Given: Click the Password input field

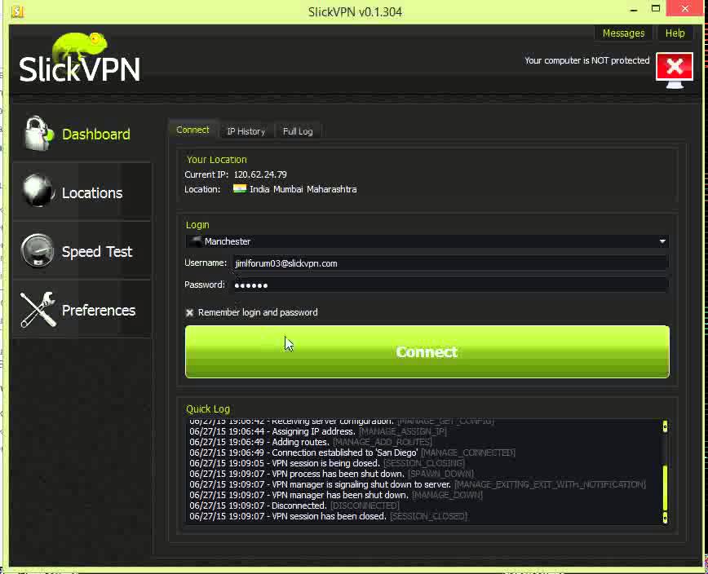Looking at the screenshot, I should [450, 285].
